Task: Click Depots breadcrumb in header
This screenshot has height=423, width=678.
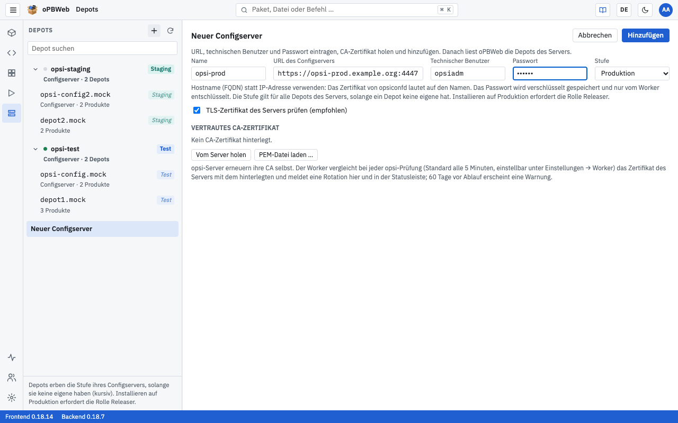Action: tap(87, 10)
